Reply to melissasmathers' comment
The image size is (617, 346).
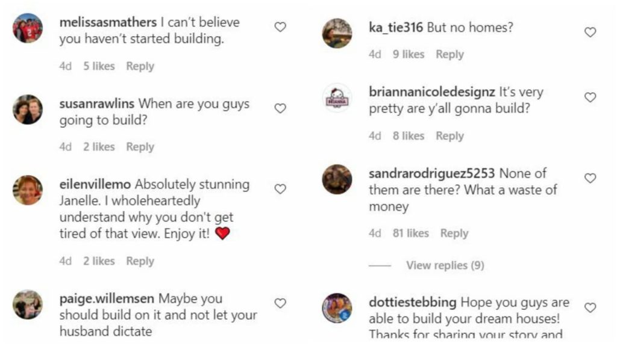click(140, 66)
